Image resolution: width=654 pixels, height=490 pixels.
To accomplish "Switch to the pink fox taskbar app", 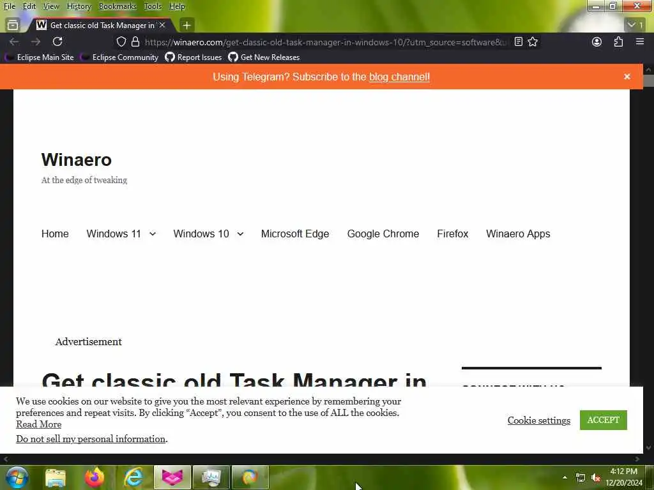I will pos(172,477).
